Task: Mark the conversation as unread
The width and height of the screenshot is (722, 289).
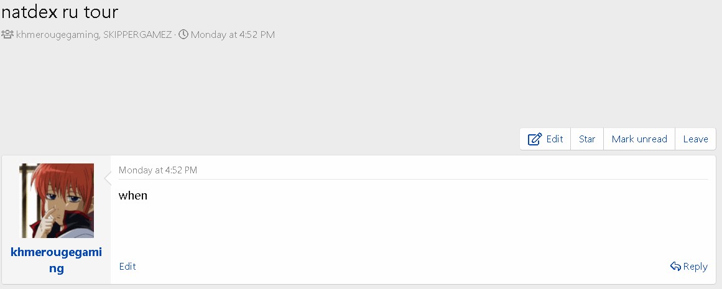Action: click(639, 139)
